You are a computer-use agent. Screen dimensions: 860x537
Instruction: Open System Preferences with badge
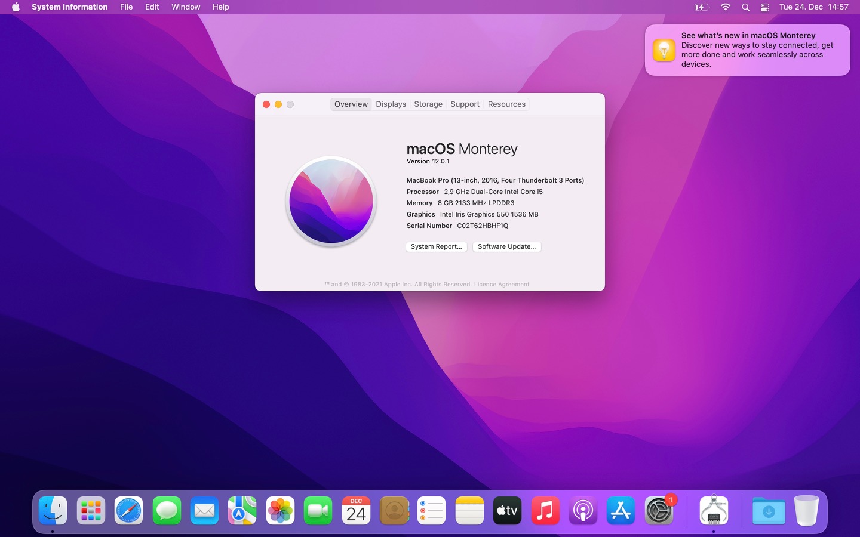tap(659, 511)
